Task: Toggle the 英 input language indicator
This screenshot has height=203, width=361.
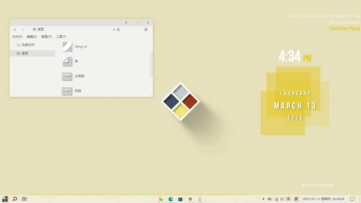Action: click(288, 199)
